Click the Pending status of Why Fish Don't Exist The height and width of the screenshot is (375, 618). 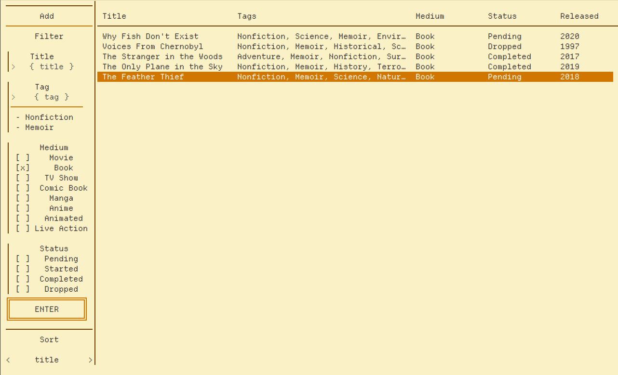[x=505, y=36]
